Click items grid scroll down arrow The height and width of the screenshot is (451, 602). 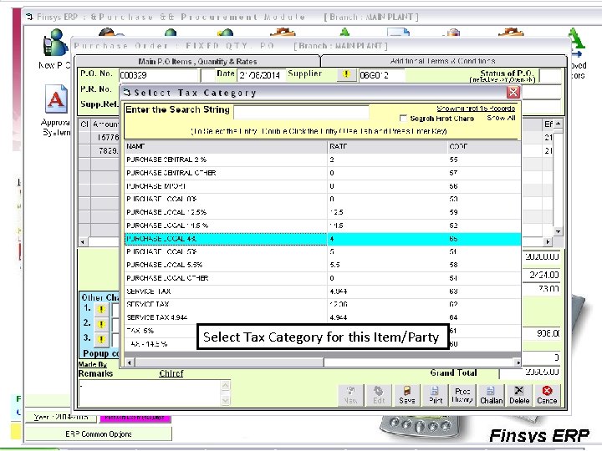pyautogui.click(x=558, y=231)
